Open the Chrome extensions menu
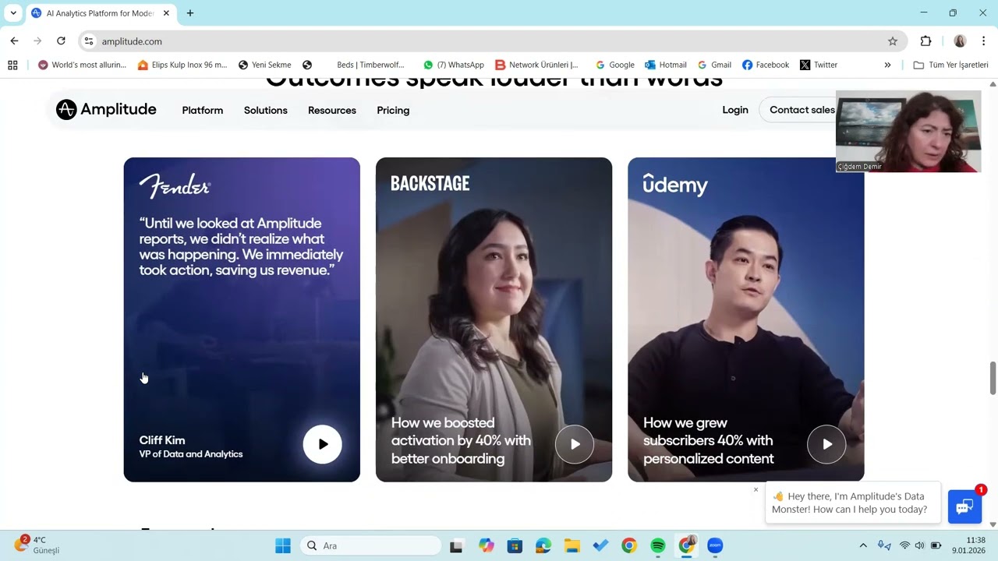Screen dimensions: 998x561 (925, 41)
